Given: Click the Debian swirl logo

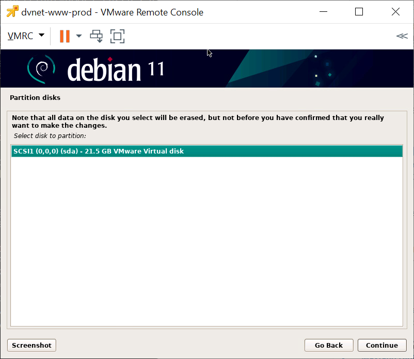Looking at the screenshot, I should pyautogui.click(x=41, y=69).
